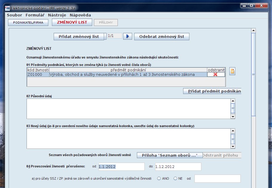This screenshot has width=272, height=188.
Task: Select the NE radio button
Action: pyautogui.click(x=175, y=178)
